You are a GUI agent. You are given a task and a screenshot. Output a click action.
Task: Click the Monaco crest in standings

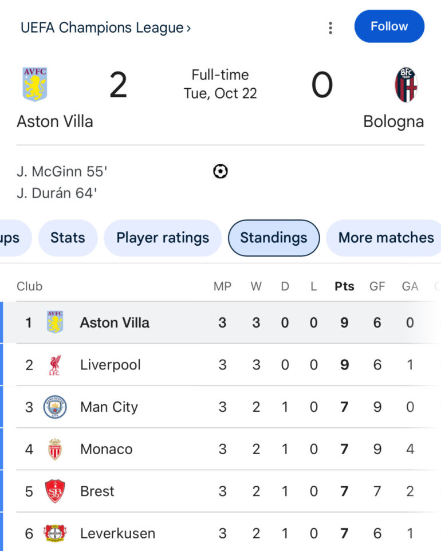(55, 449)
